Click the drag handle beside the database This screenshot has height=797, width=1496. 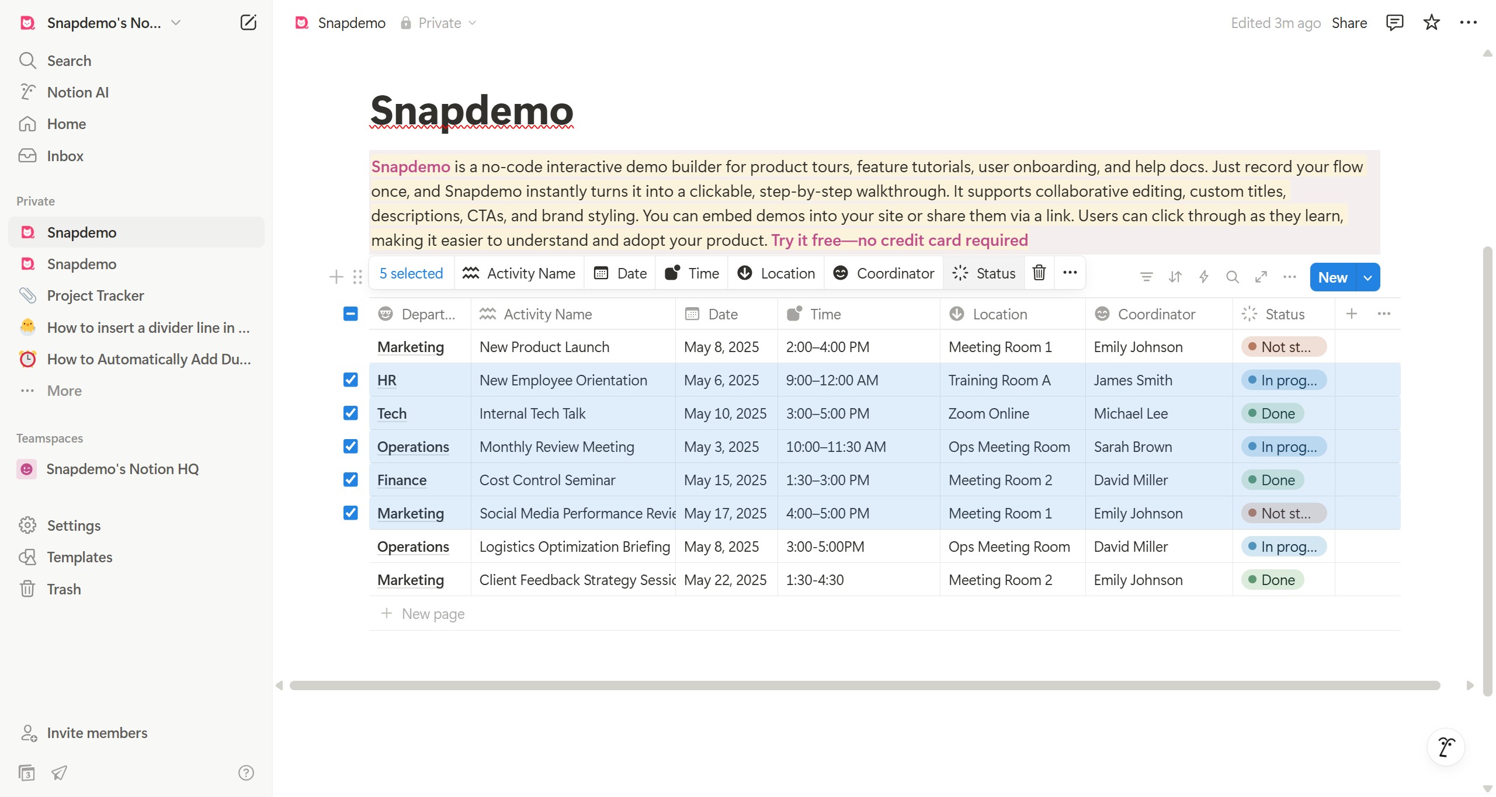(x=357, y=277)
